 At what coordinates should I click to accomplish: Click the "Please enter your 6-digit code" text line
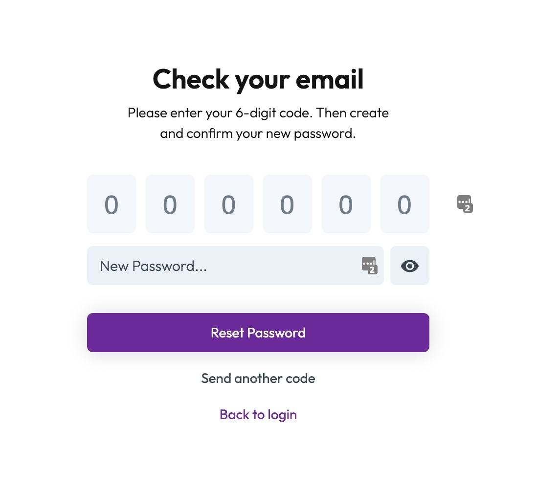pyautogui.click(x=258, y=113)
